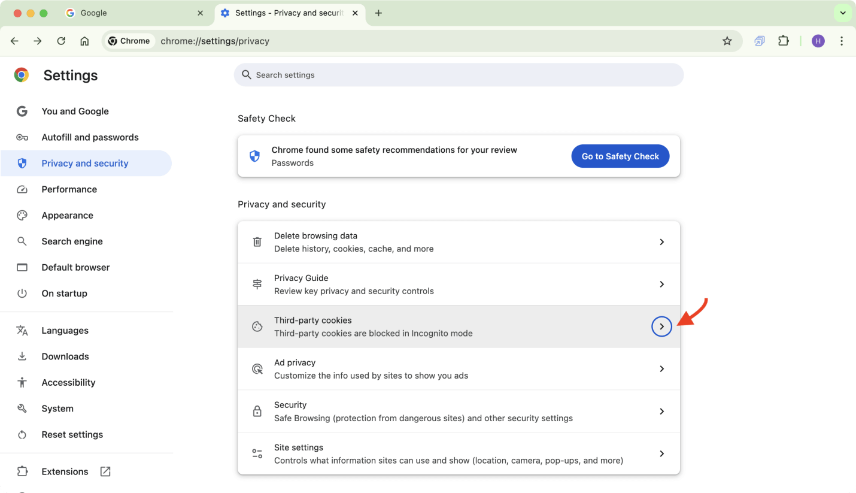This screenshot has width=856, height=493.
Task: Open the Security settings row
Action: point(459,412)
